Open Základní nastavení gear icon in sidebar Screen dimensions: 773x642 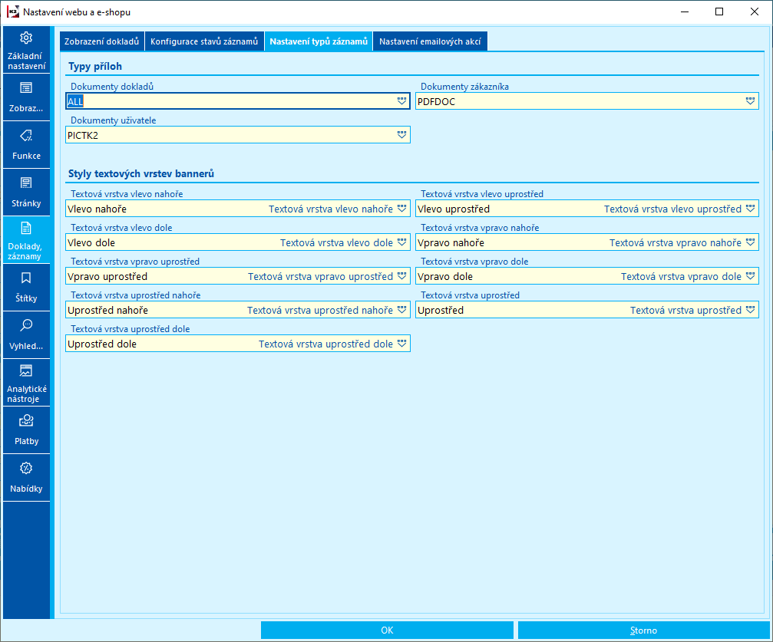(x=26, y=38)
